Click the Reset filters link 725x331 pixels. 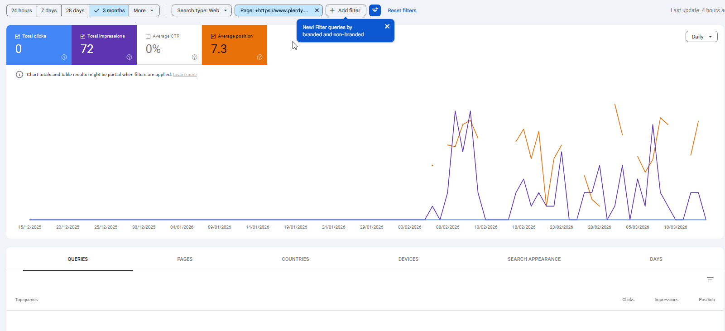[402, 10]
